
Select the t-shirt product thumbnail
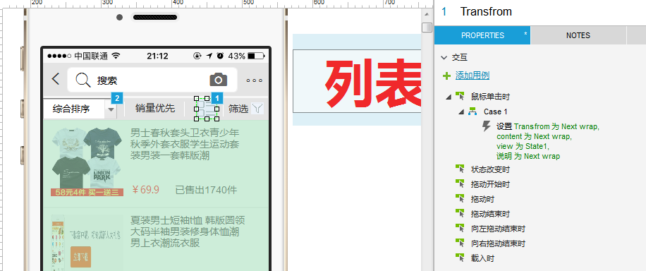coord(87,162)
